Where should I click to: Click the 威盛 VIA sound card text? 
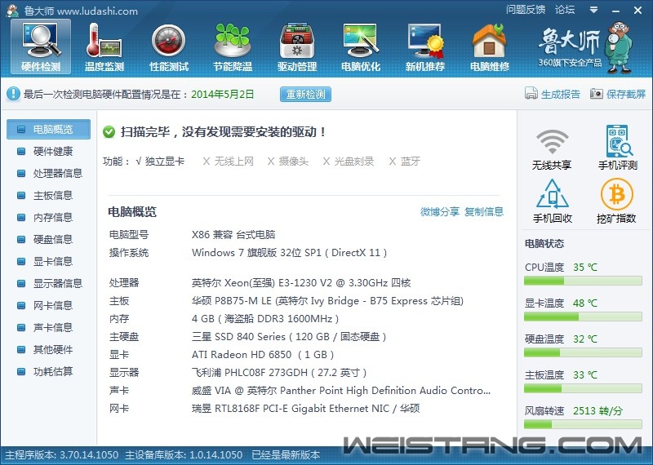coord(341,391)
